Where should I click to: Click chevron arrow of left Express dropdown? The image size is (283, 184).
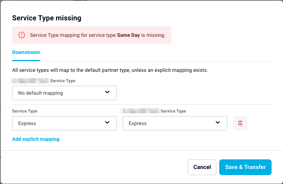pos(107,123)
